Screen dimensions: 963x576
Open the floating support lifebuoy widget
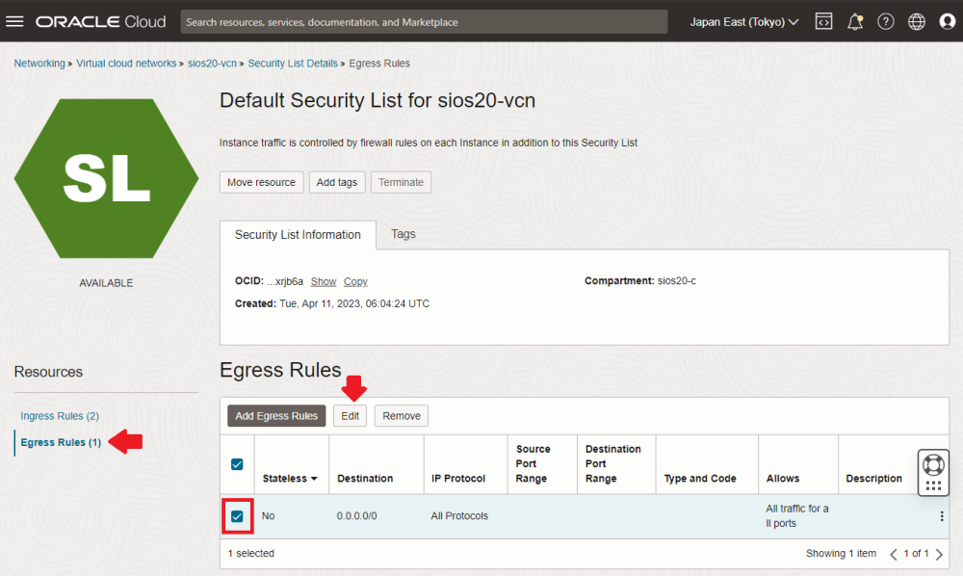tap(933, 463)
